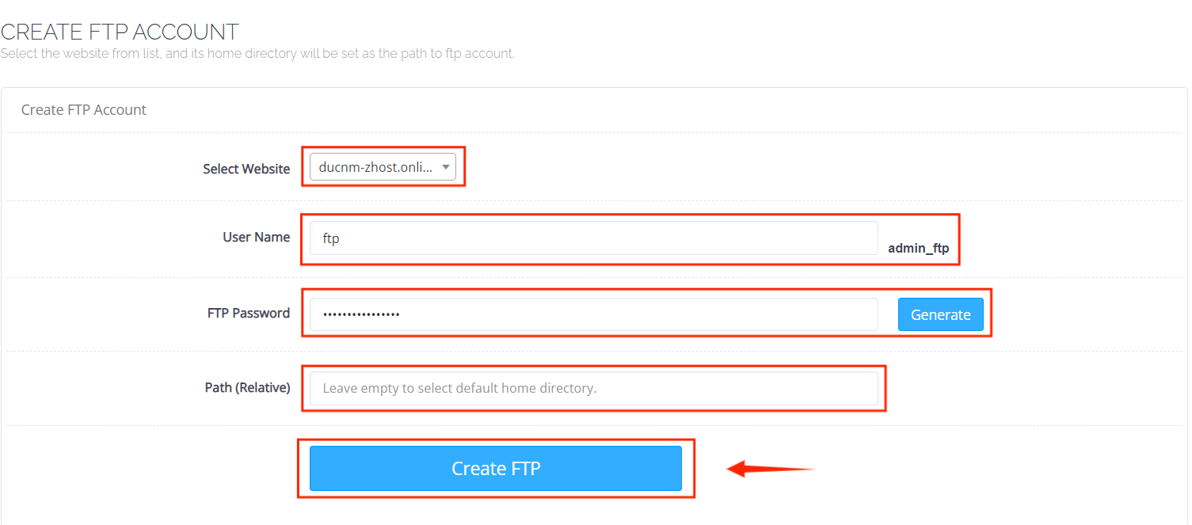Focus the Path (Relative) input field
1192x525 pixels.
point(593,389)
